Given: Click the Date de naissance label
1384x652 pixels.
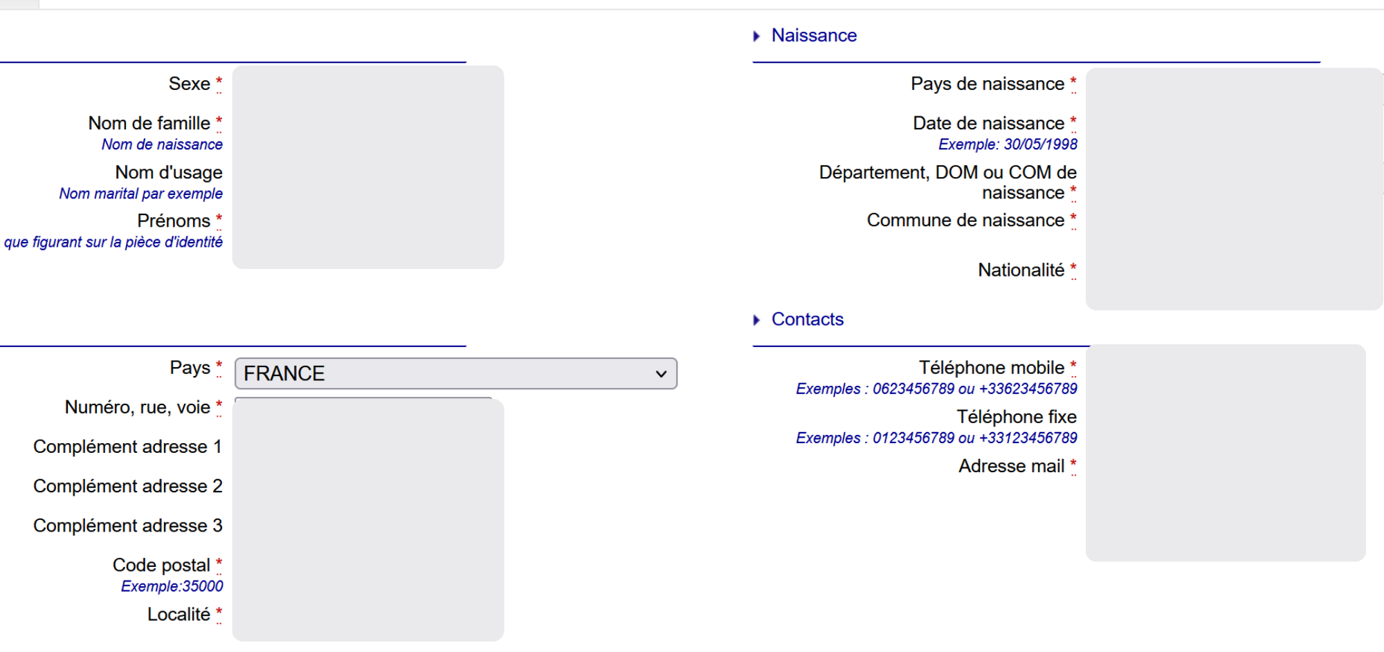Looking at the screenshot, I should 988,123.
